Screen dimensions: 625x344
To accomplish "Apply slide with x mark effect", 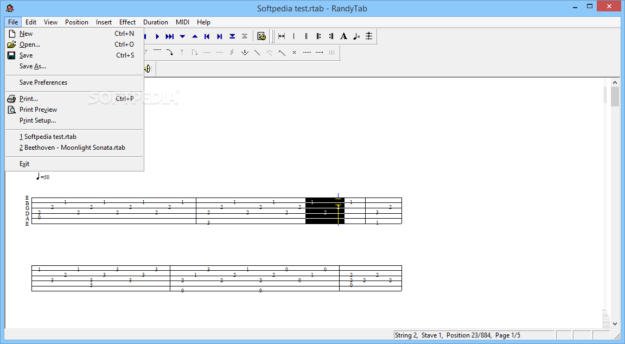I will [x=282, y=52].
